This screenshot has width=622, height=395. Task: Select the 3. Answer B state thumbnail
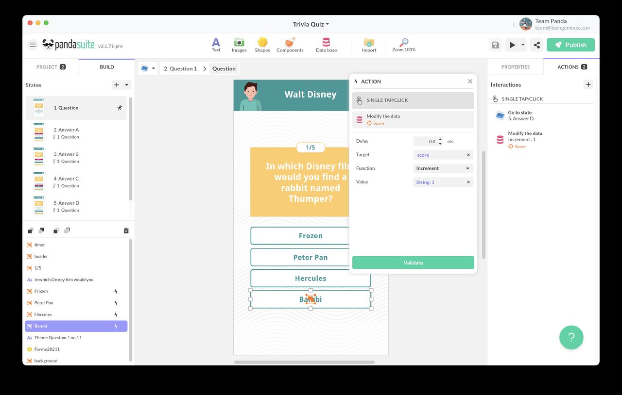pos(39,157)
